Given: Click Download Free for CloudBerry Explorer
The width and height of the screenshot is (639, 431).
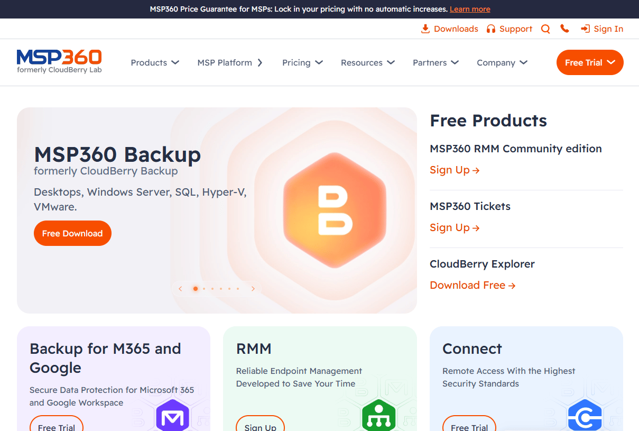Looking at the screenshot, I should pyautogui.click(x=473, y=285).
